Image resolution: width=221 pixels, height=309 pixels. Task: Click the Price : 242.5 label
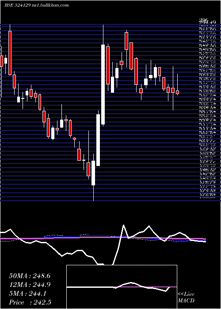pos(30,302)
